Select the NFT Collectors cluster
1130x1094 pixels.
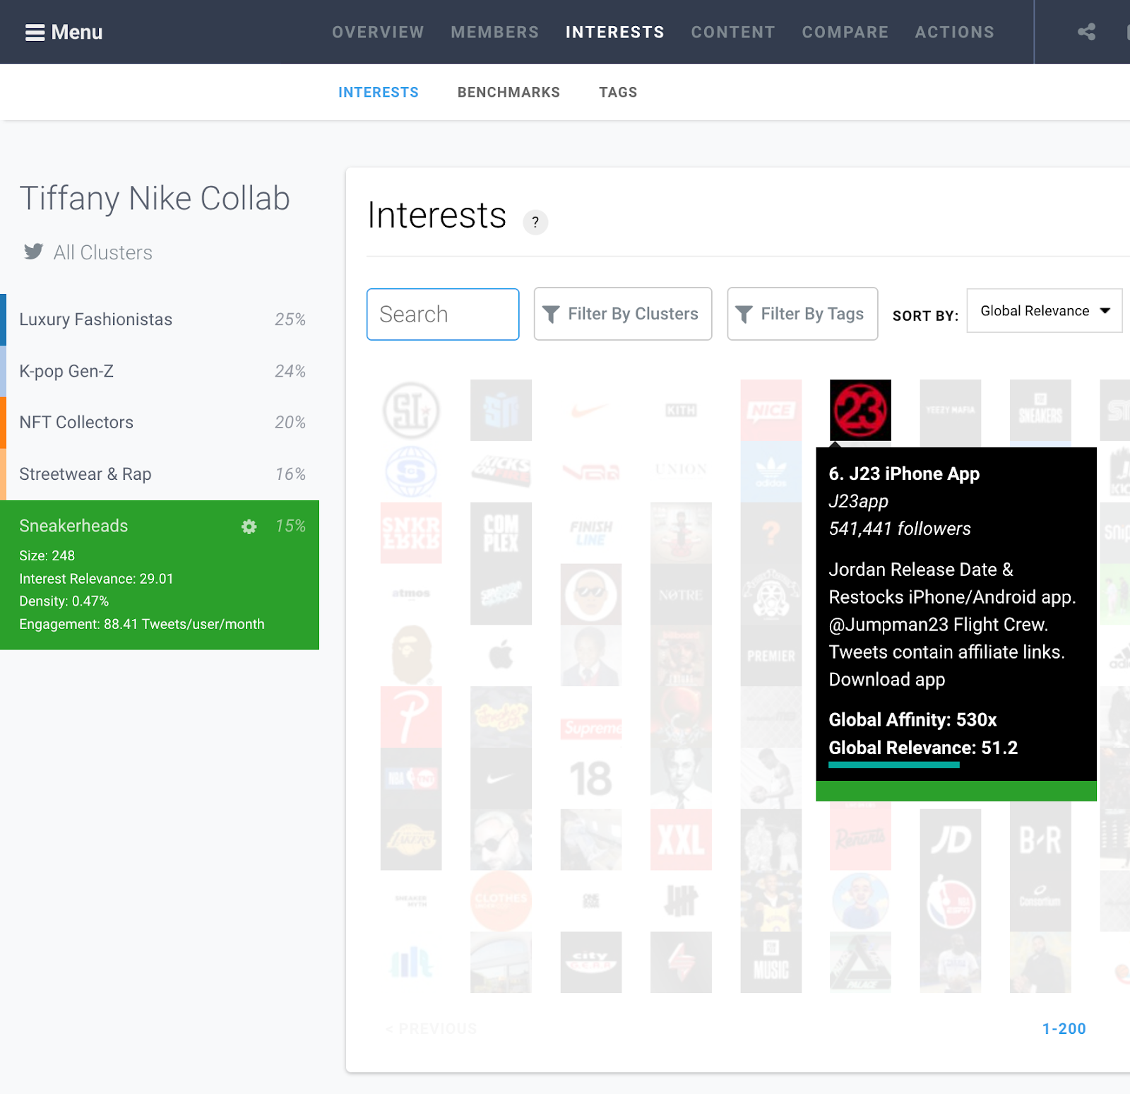pyautogui.click(x=160, y=423)
